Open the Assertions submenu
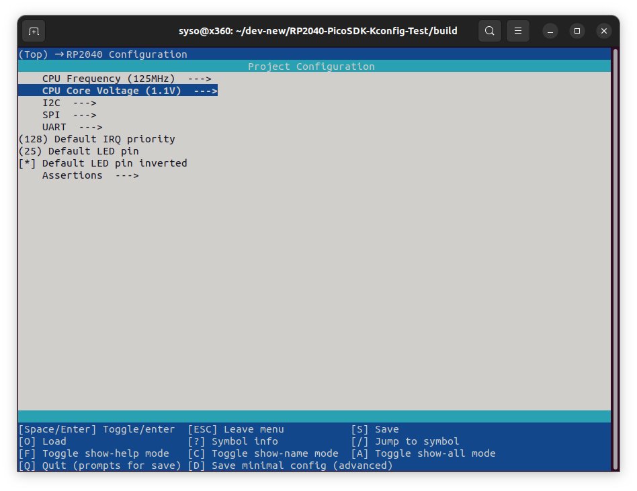Screen dimensions: 637x491 click(x=91, y=175)
